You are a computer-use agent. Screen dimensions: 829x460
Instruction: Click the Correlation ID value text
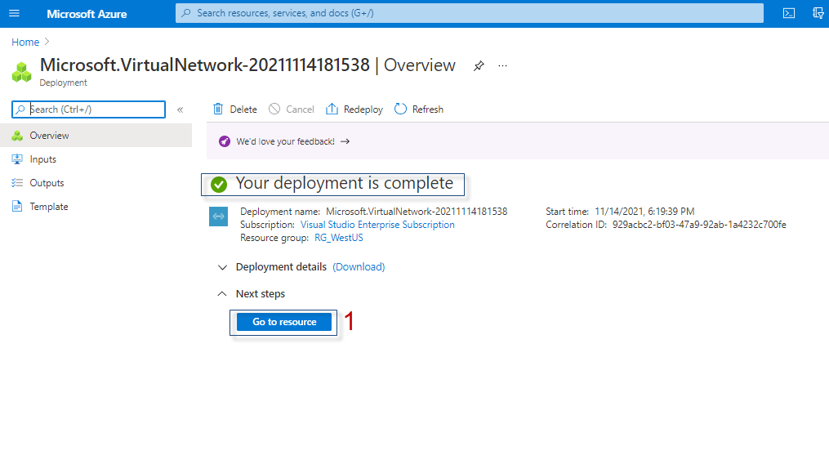point(699,225)
